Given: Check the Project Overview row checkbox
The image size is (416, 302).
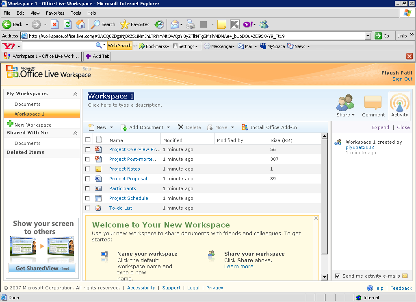Looking at the screenshot, I should click(88, 149).
